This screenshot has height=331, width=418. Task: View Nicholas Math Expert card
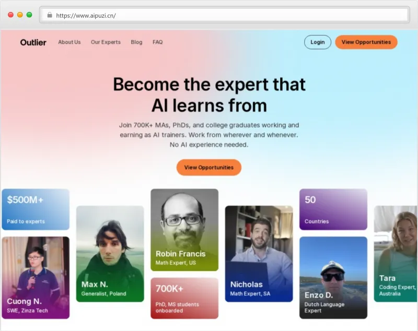259,254
